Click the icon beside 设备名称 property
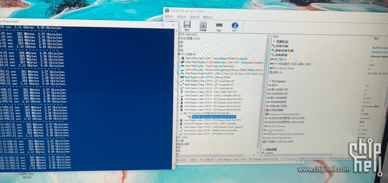 coord(273,46)
